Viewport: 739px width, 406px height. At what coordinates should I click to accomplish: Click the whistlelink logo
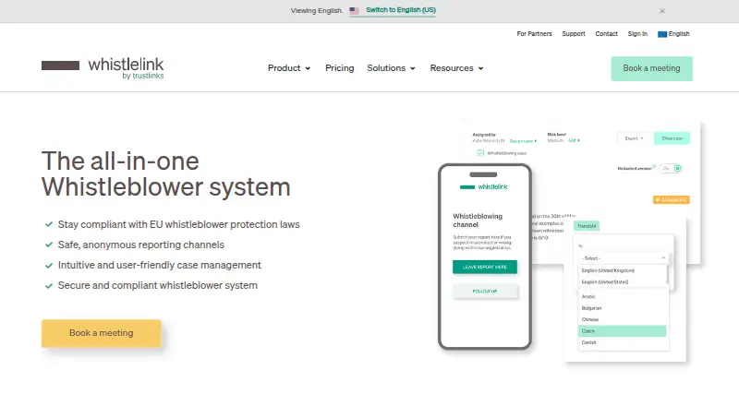point(103,68)
